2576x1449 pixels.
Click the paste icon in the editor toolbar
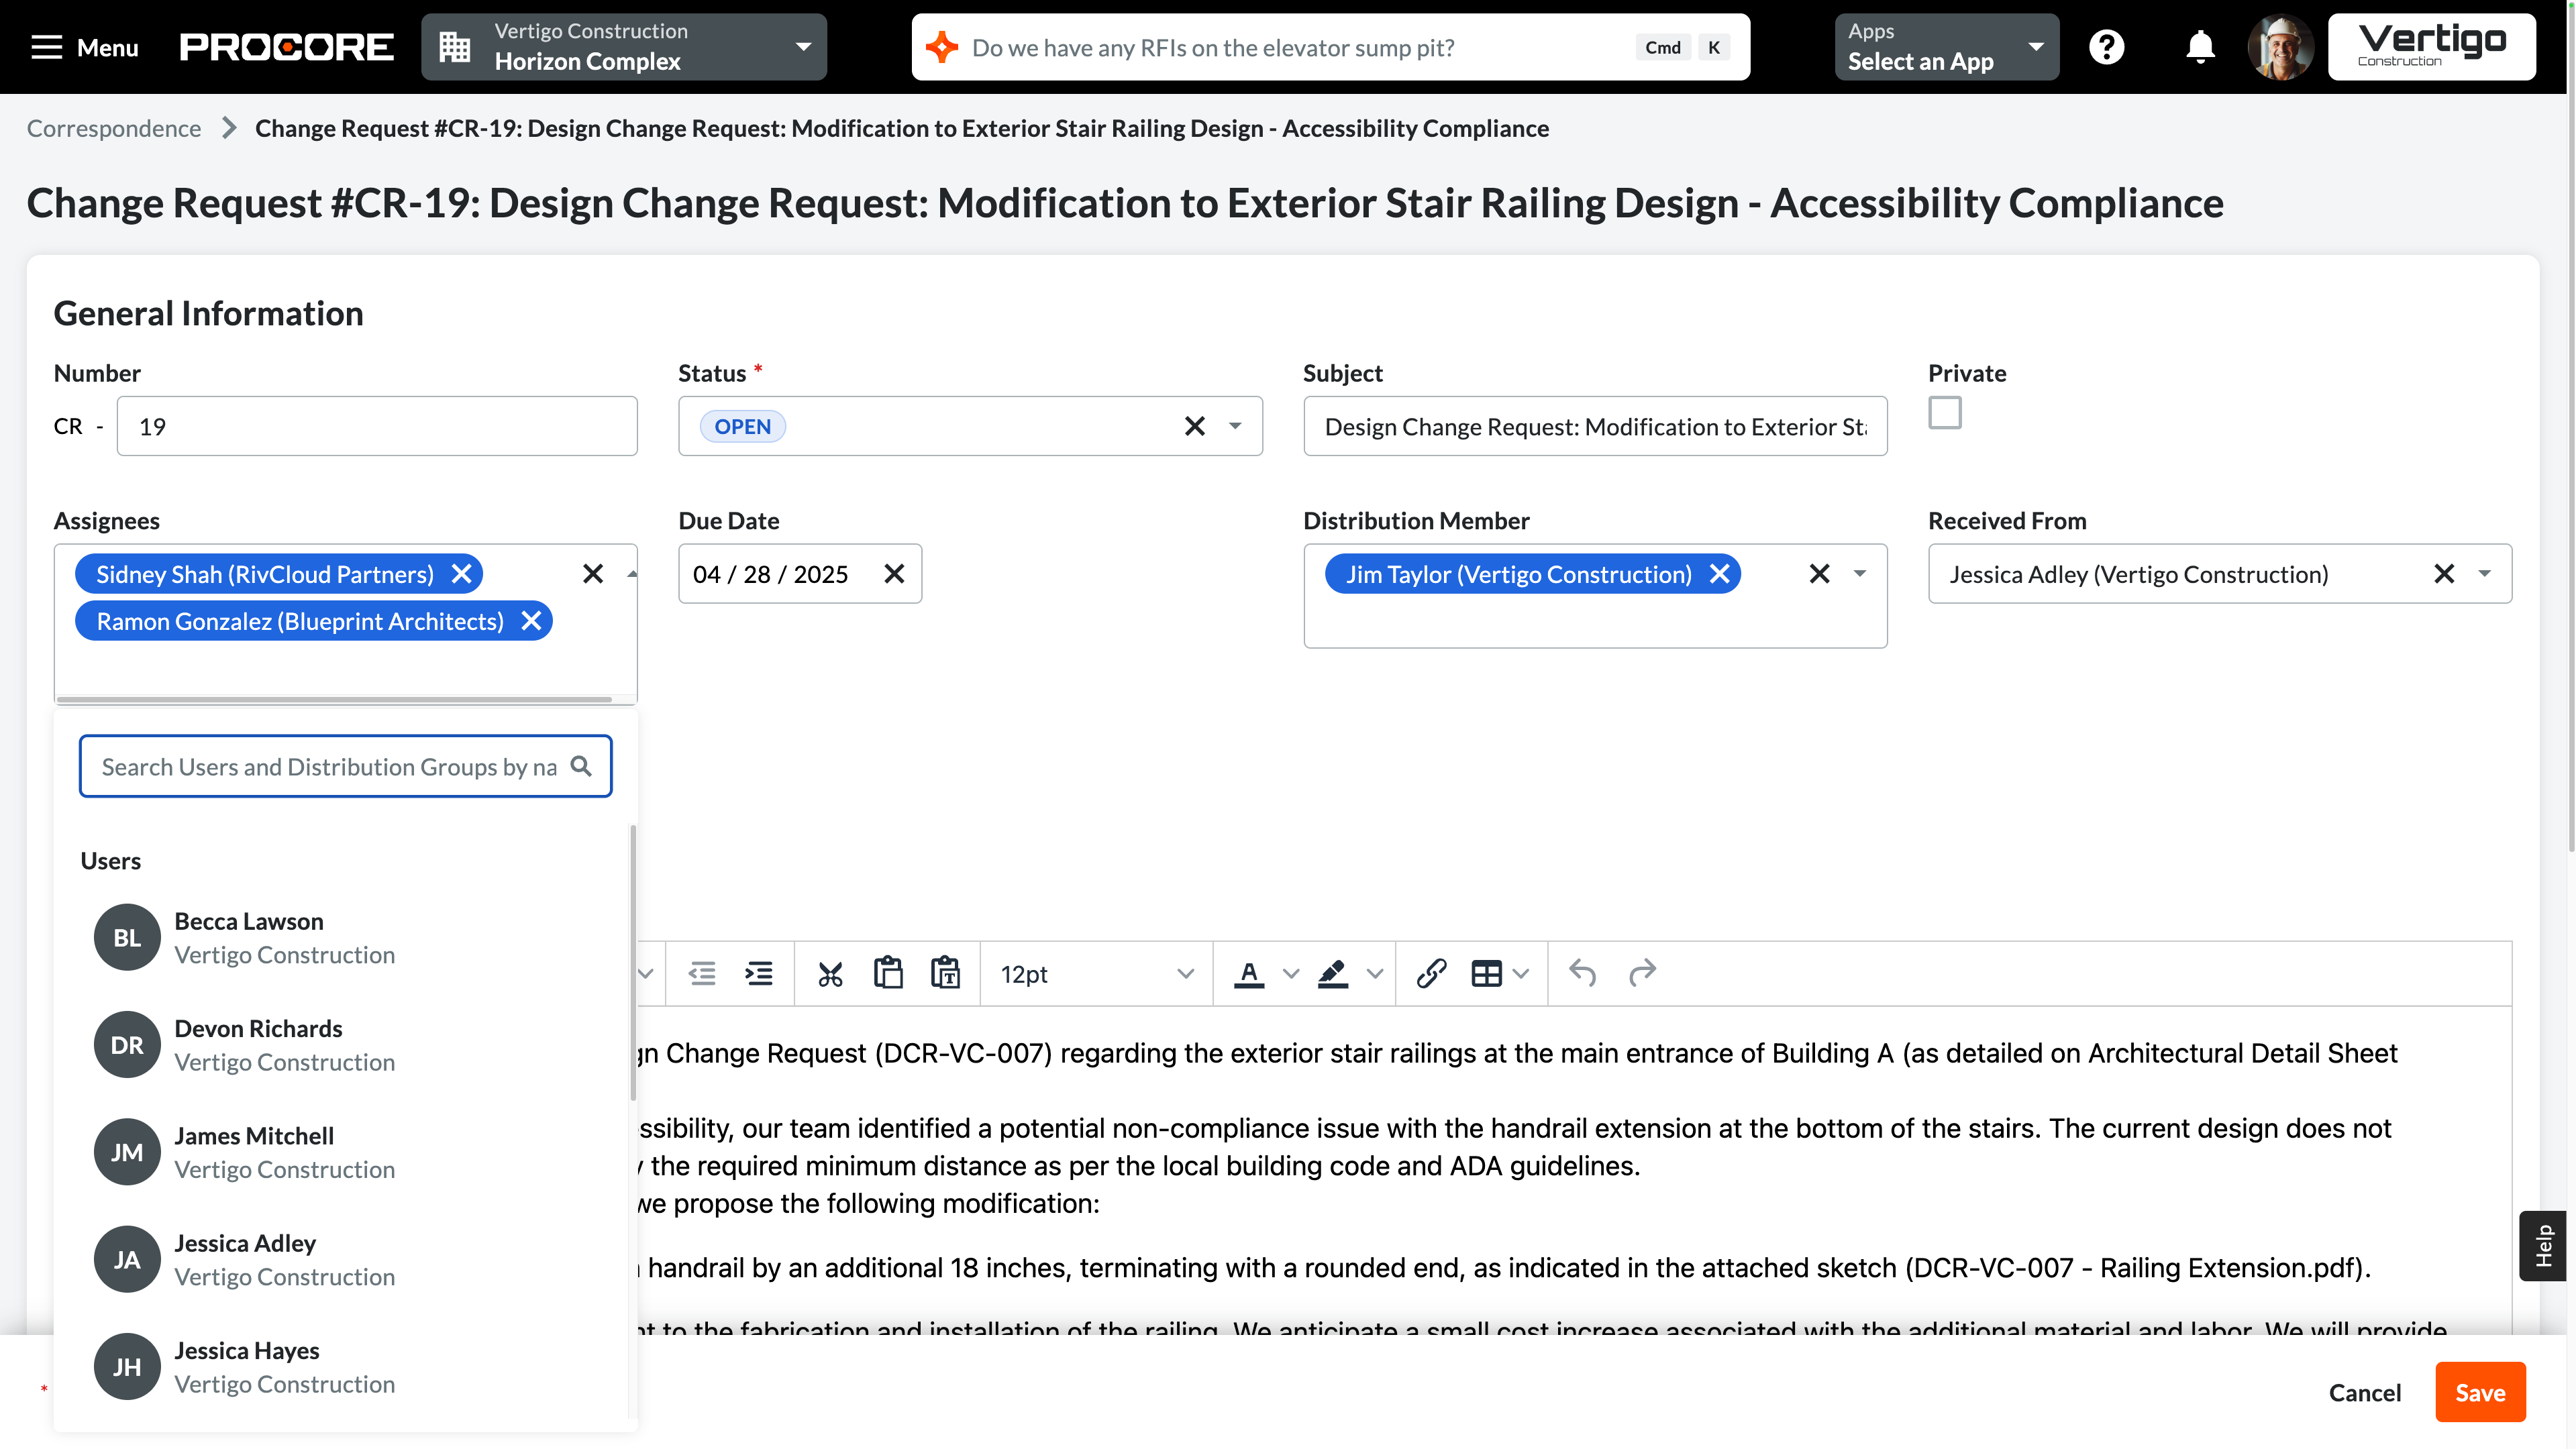[x=888, y=973]
